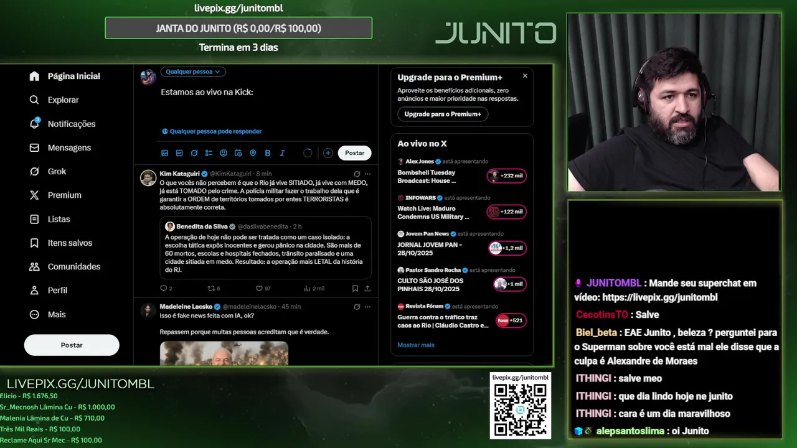Viewport: 797px width, 448px height.
Task: Open Premium sidebar item
Action: pos(55,195)
